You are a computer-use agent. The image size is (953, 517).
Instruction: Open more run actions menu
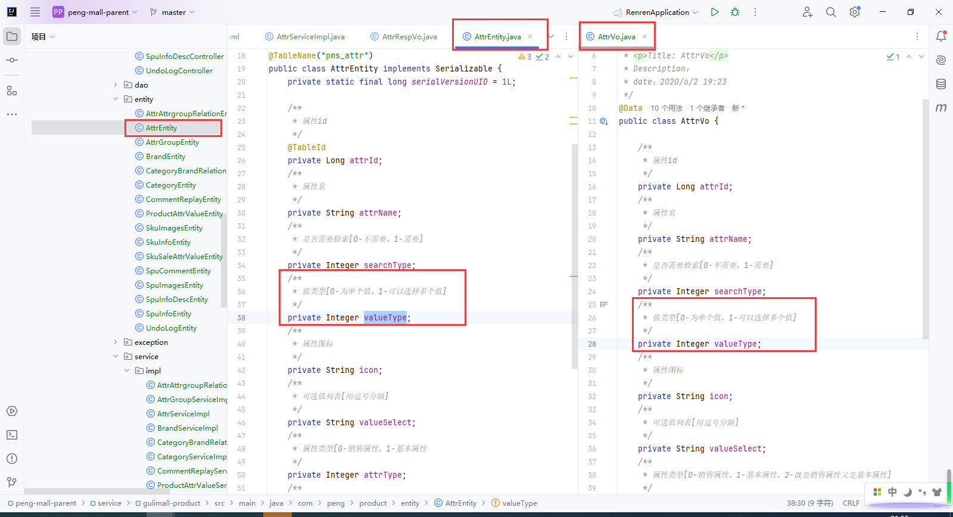coord(755,12)
